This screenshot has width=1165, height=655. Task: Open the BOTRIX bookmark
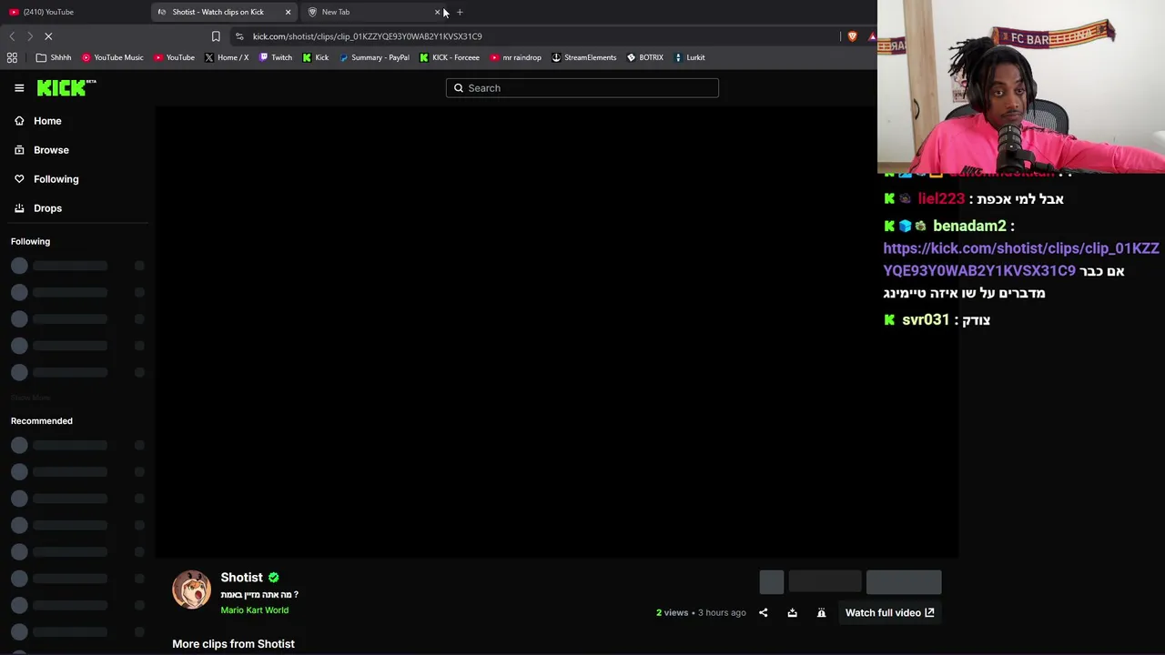click(645, 57)
